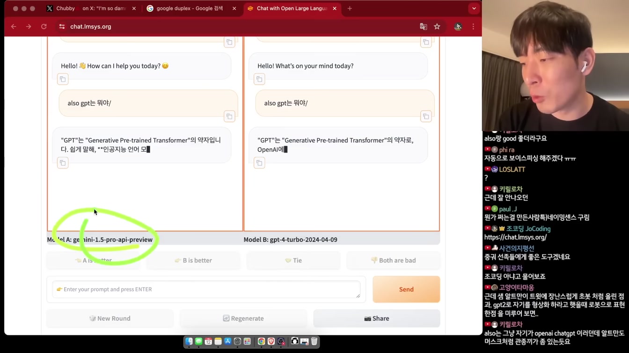The width and height of the screenshot is (629, 353).
Task: Bookmark this page with the star icon
Action: tap(437, 27)
